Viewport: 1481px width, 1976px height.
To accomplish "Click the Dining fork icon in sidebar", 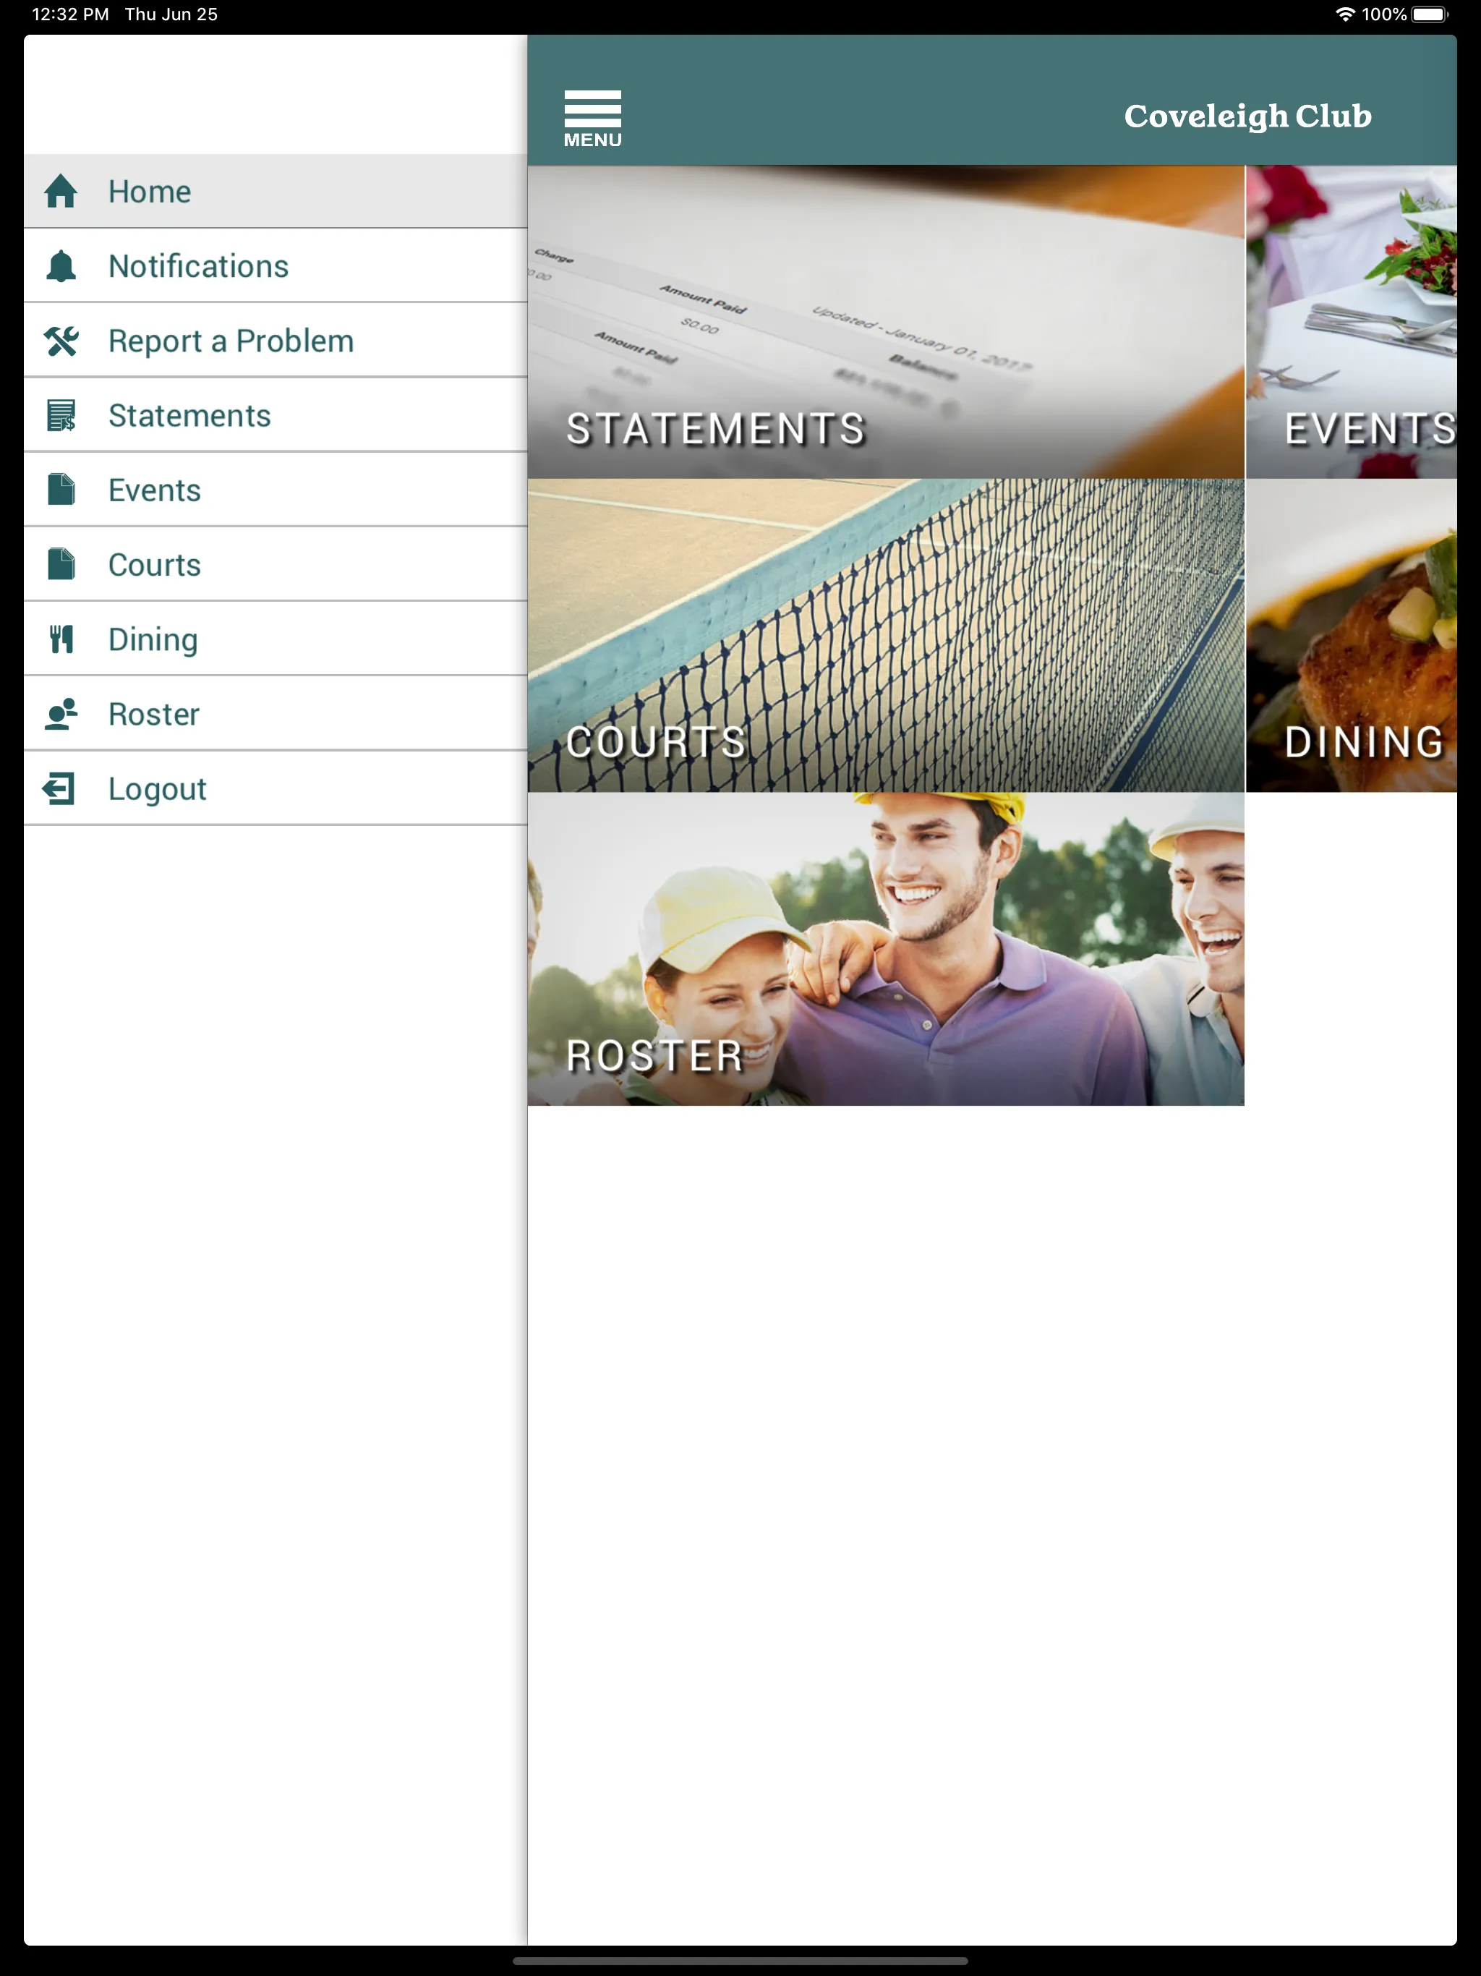I will pos(61,639).
